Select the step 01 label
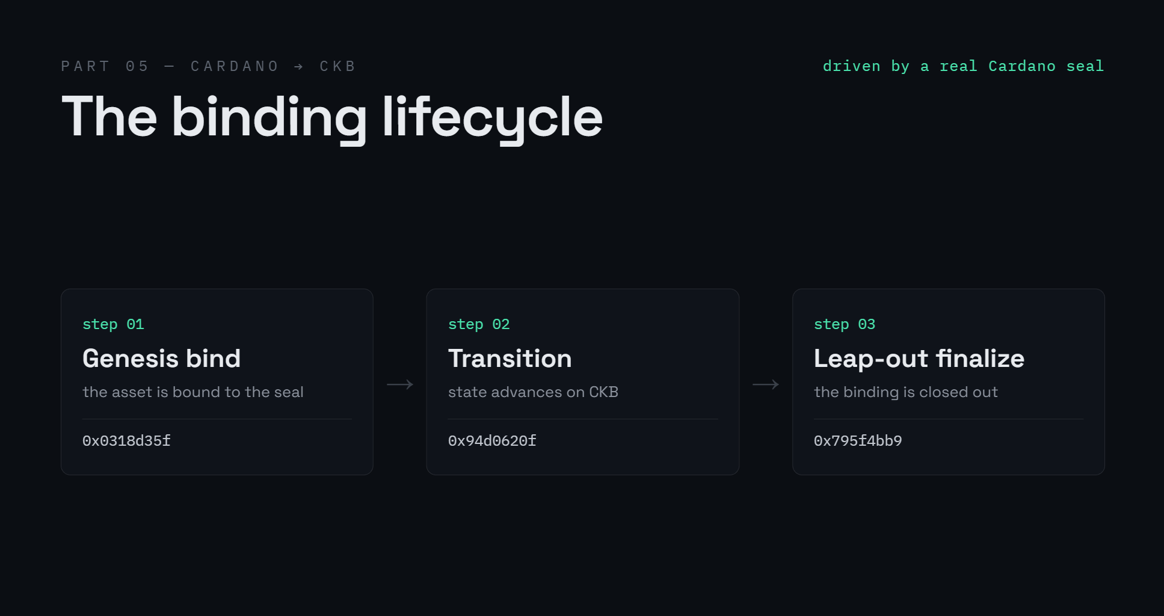The height and width of the screenshot is (616, 1164). (113, 324)
